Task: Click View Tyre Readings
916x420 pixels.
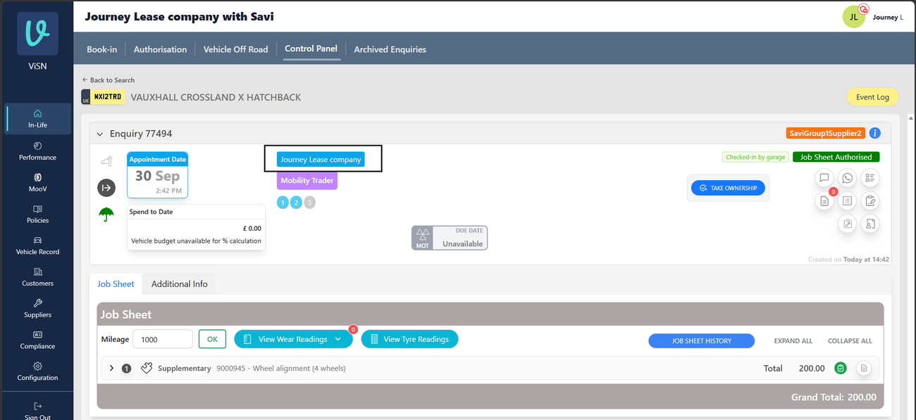Action: point(409,339)
